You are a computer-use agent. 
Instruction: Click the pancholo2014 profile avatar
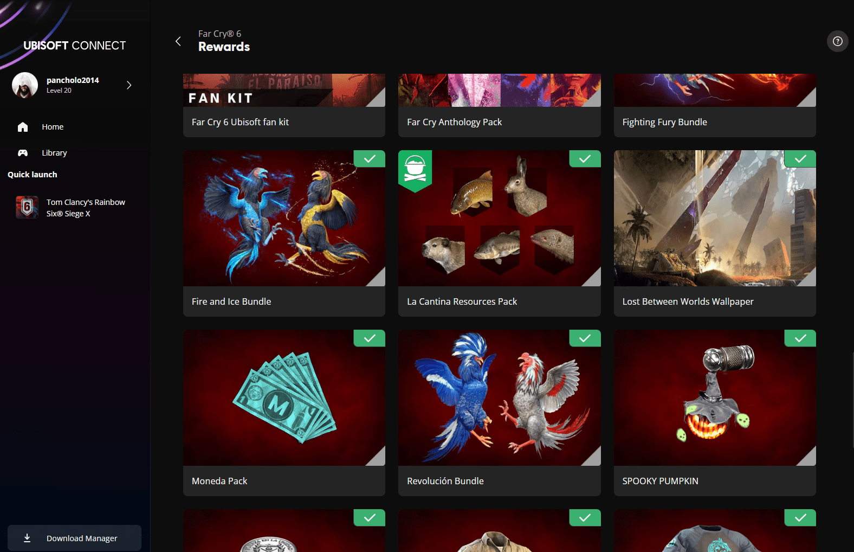point(25,85)
